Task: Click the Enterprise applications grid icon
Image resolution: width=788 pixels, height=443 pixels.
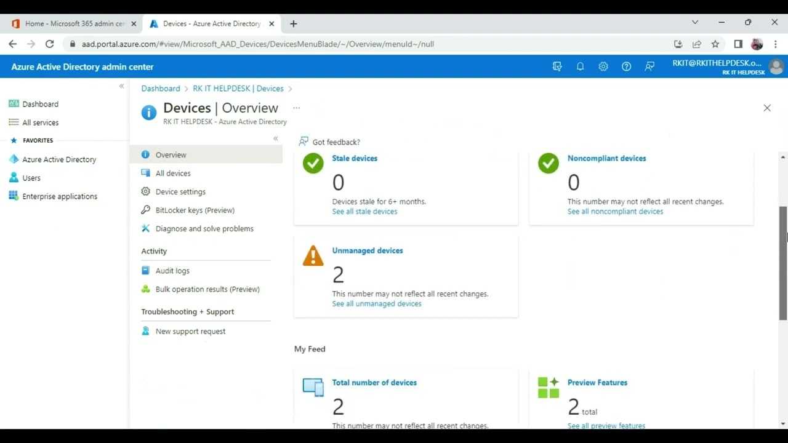Action: (x=14, y=196)
